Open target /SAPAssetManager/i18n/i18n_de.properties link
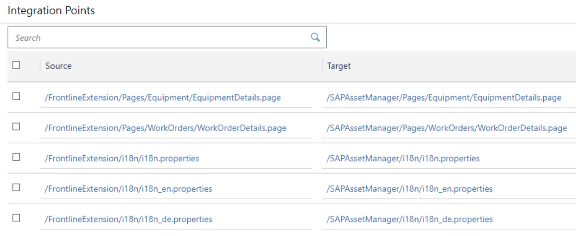The width and height of the screenshot is (576, 236). click(410, 219)
